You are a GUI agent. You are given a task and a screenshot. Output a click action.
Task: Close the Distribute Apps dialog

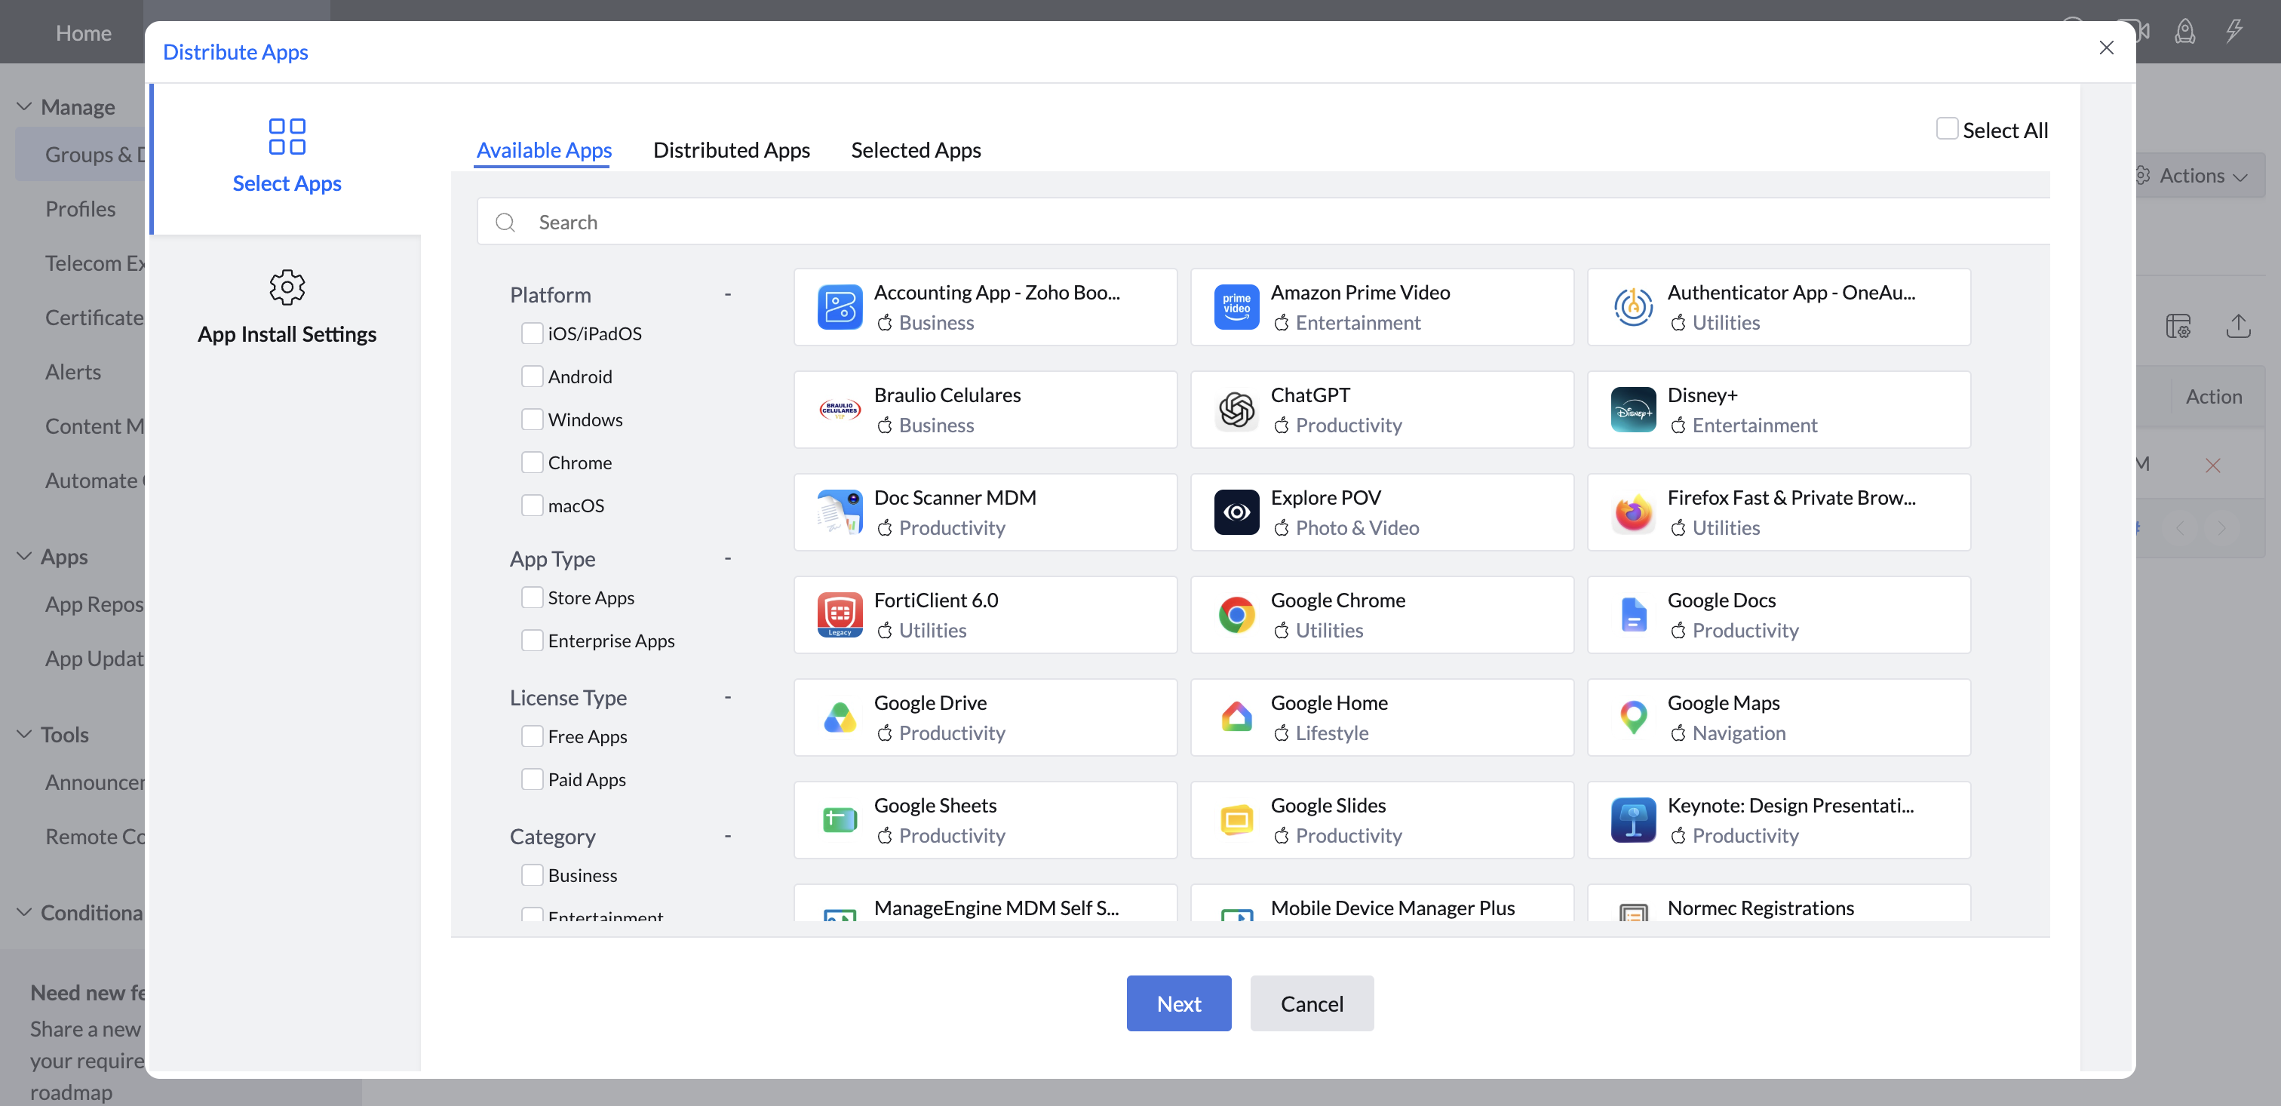tap(2106, 48)
